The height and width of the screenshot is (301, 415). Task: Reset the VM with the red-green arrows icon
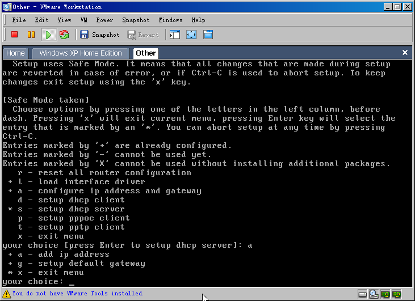tap(64, 35)
